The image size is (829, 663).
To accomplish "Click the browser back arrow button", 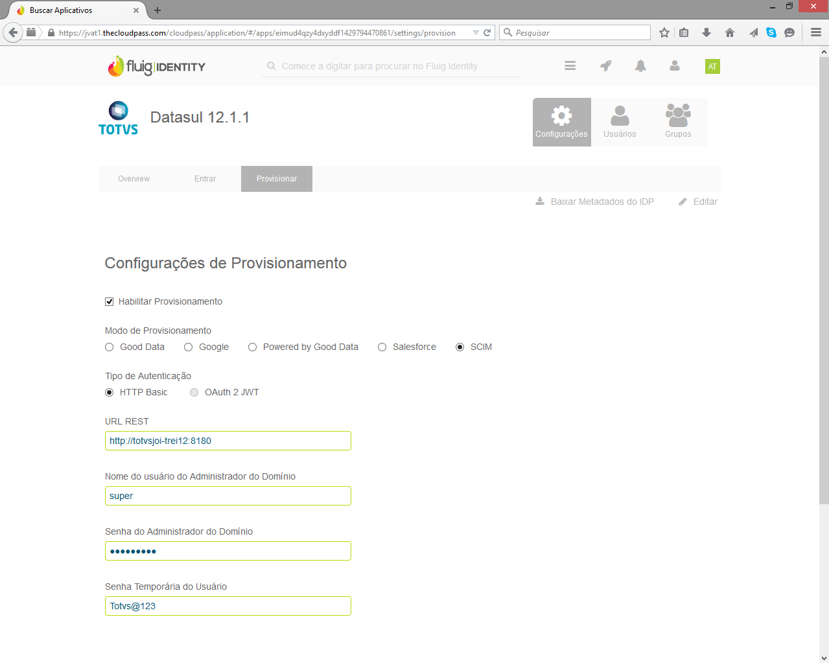I will 12,32.
